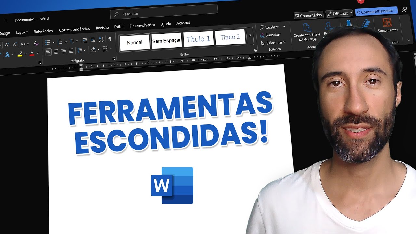Image resolution: width=416 pixels, height=234 pixels.
Task: Click line and paragraph spacing icon
Action: point(80,51)
